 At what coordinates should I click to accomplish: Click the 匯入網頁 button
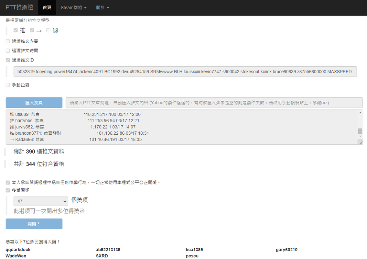tap(34, 103)
